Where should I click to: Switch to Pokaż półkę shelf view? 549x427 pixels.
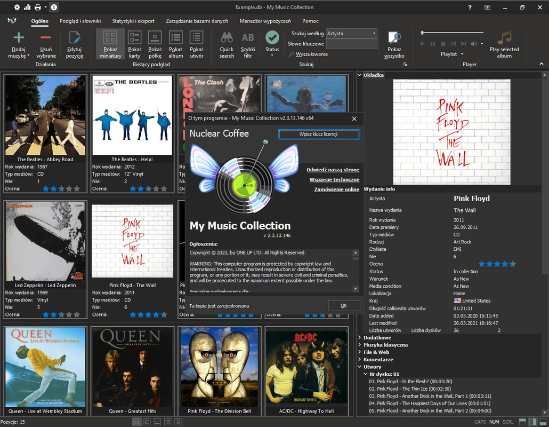(155, 45)
